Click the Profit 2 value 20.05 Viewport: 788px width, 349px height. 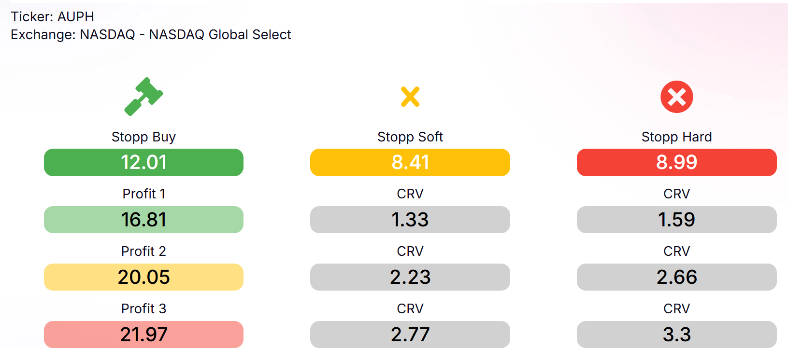point(143,277)
